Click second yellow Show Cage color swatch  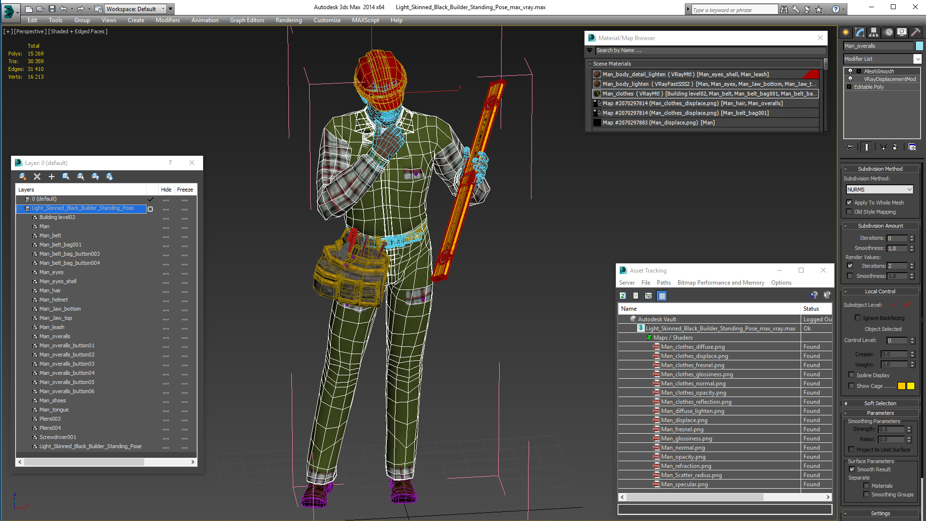pyautogui.click(x=911, y=386)
